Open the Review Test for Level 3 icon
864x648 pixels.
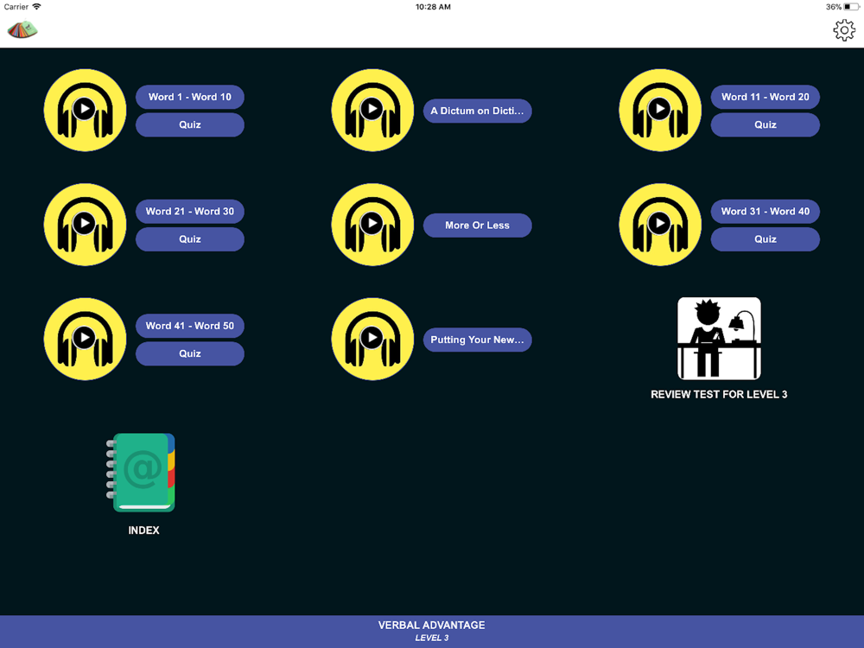719,339
